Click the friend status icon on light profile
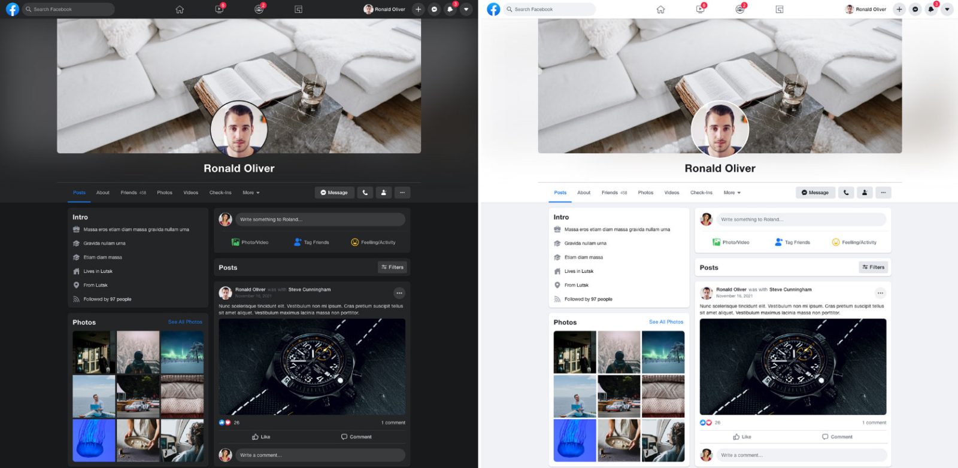The image size is (958, 468). pyautogui.click(x=865, y=193)
